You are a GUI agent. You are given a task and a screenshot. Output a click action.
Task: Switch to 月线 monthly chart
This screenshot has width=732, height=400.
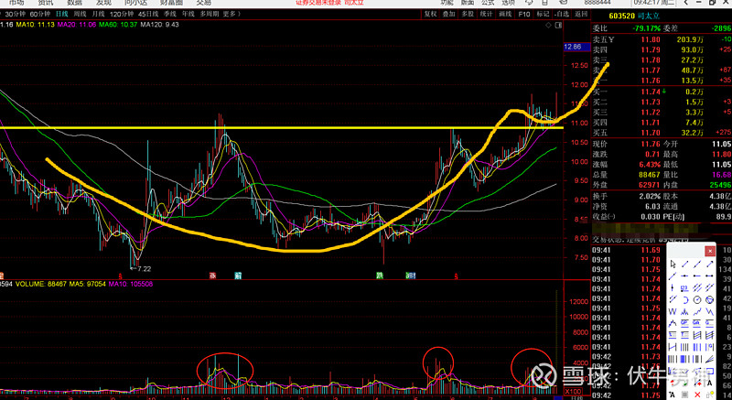98,14
